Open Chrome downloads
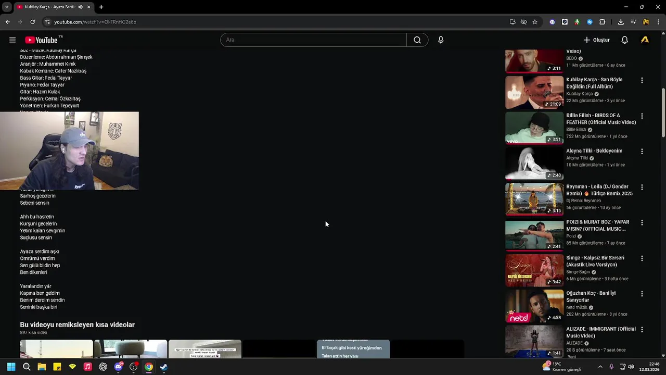Viewport: 666px width, 375px height. (x=621, y=22)
